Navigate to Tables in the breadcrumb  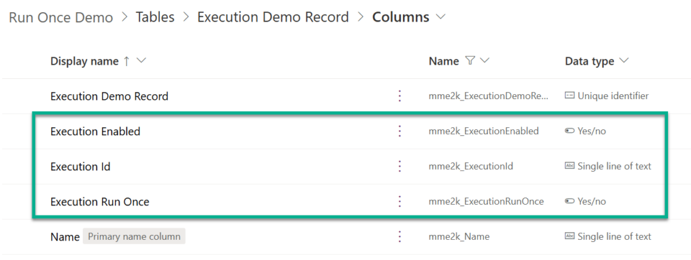[155, 18]
